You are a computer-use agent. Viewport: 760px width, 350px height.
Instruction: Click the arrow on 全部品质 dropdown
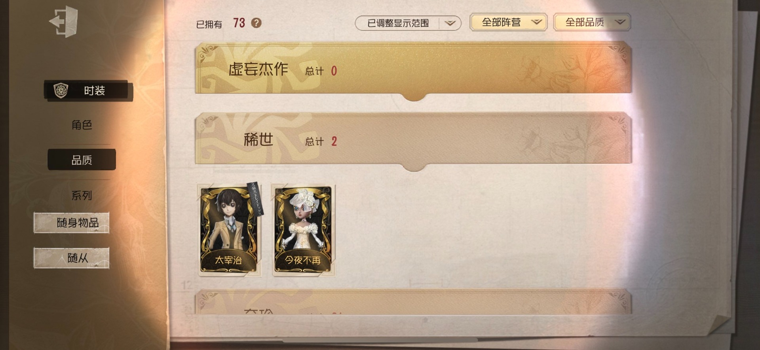(x=620, y=22)
